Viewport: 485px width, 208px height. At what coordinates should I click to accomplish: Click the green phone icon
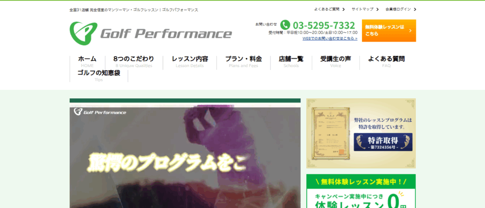[285, 25]
